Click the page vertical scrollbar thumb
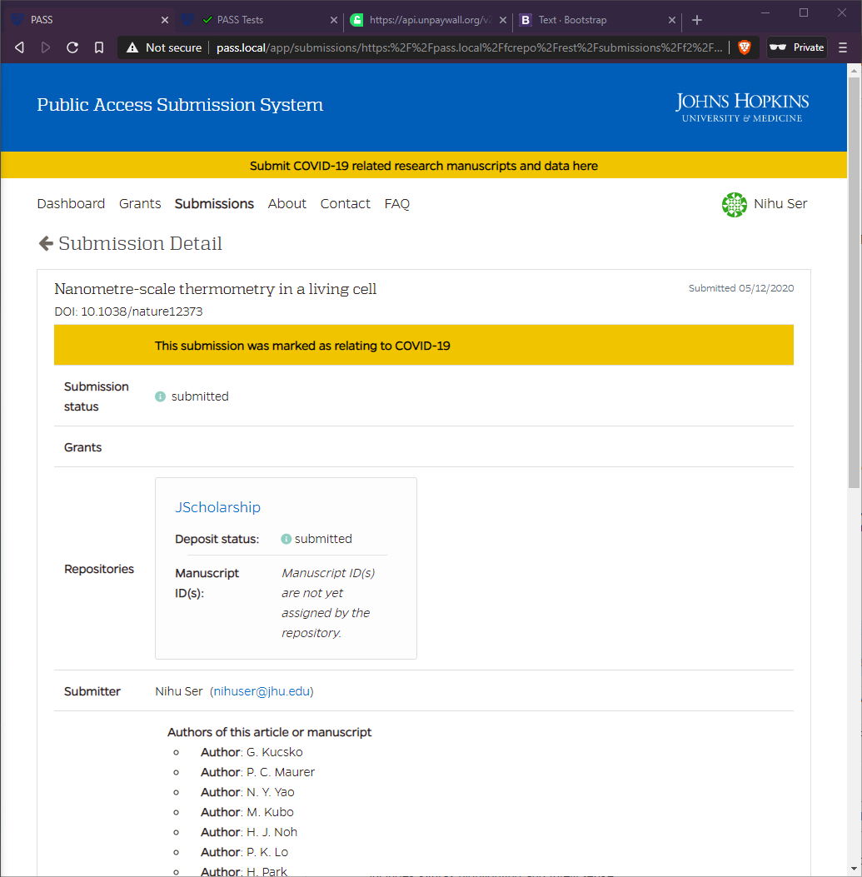The height and width of the screenshot is (877, 862). pyautogui.click(x=854, y=282)
